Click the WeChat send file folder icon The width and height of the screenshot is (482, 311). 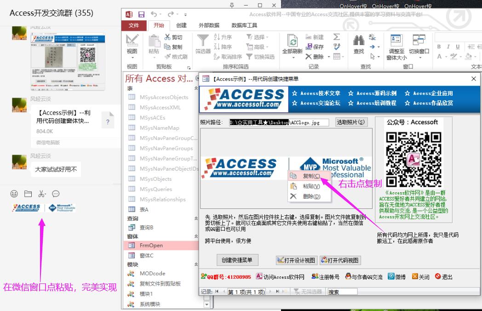pos(28,194)
